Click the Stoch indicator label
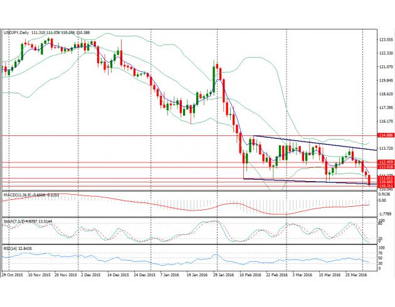The height and width of the screenshot is (307, 395). (11, 222)
